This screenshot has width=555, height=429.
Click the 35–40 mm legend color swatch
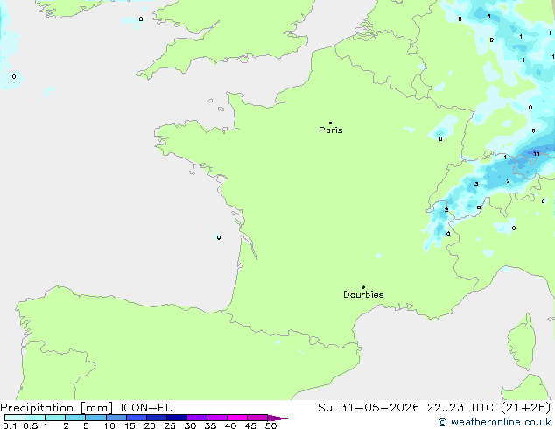tap(216, 418)
